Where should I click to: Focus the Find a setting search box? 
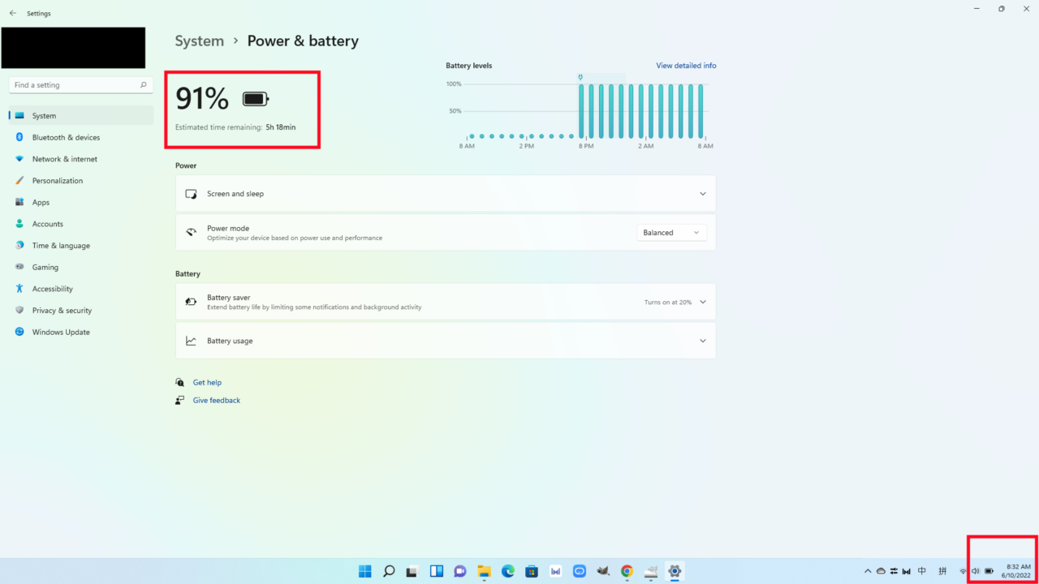pos(81,85)
